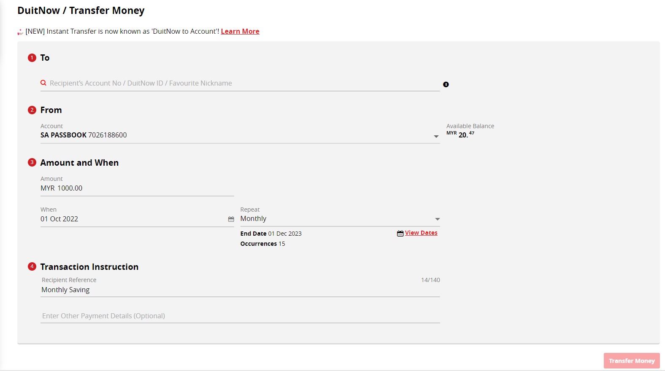Click the calendar icon beside View Dates
The width and height of the screenshot is (665, 371).
400,233
